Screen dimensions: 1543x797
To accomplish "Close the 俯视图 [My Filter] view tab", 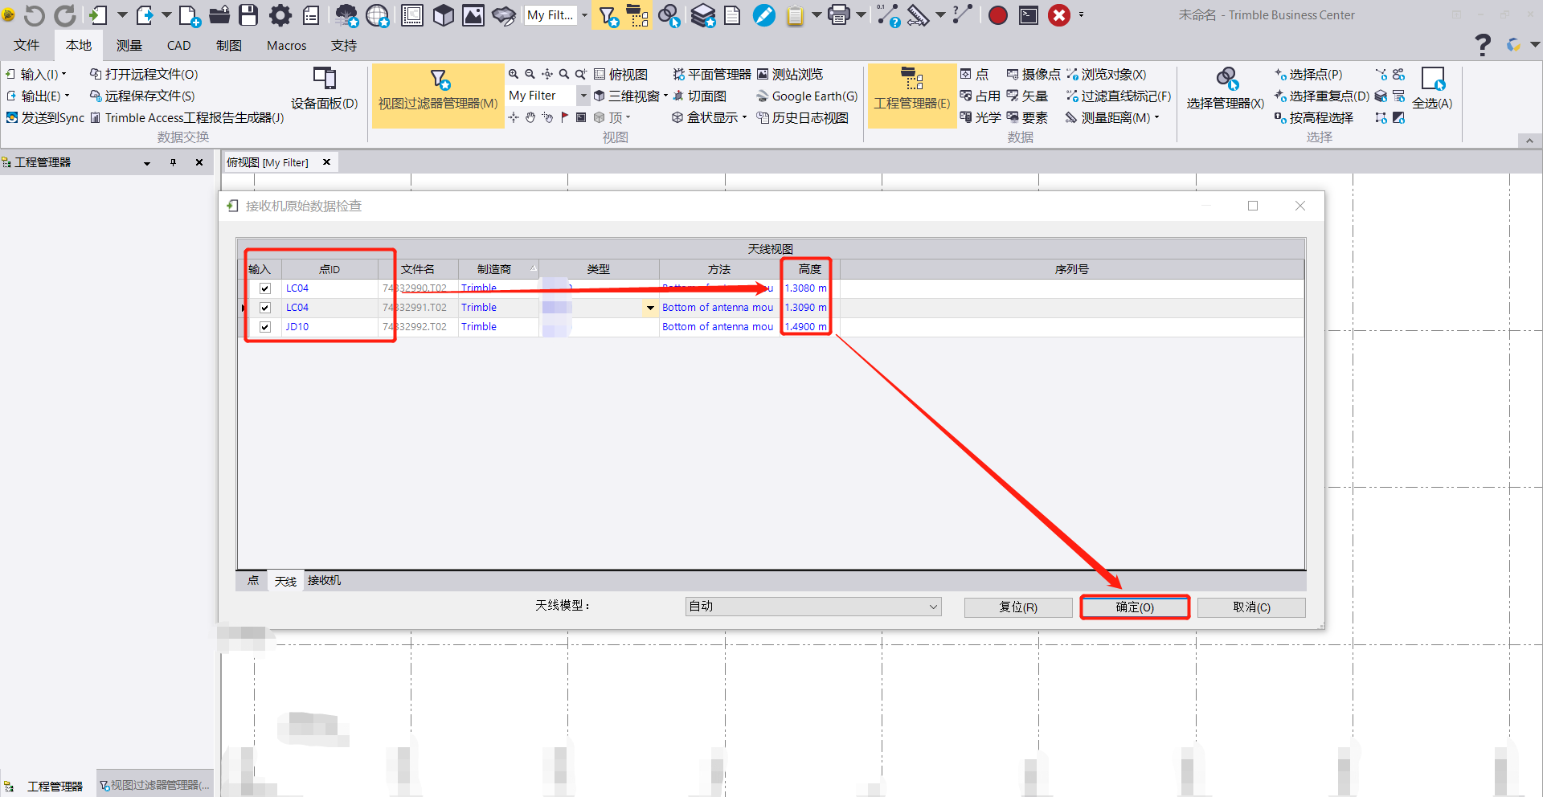I will (326, 162).
